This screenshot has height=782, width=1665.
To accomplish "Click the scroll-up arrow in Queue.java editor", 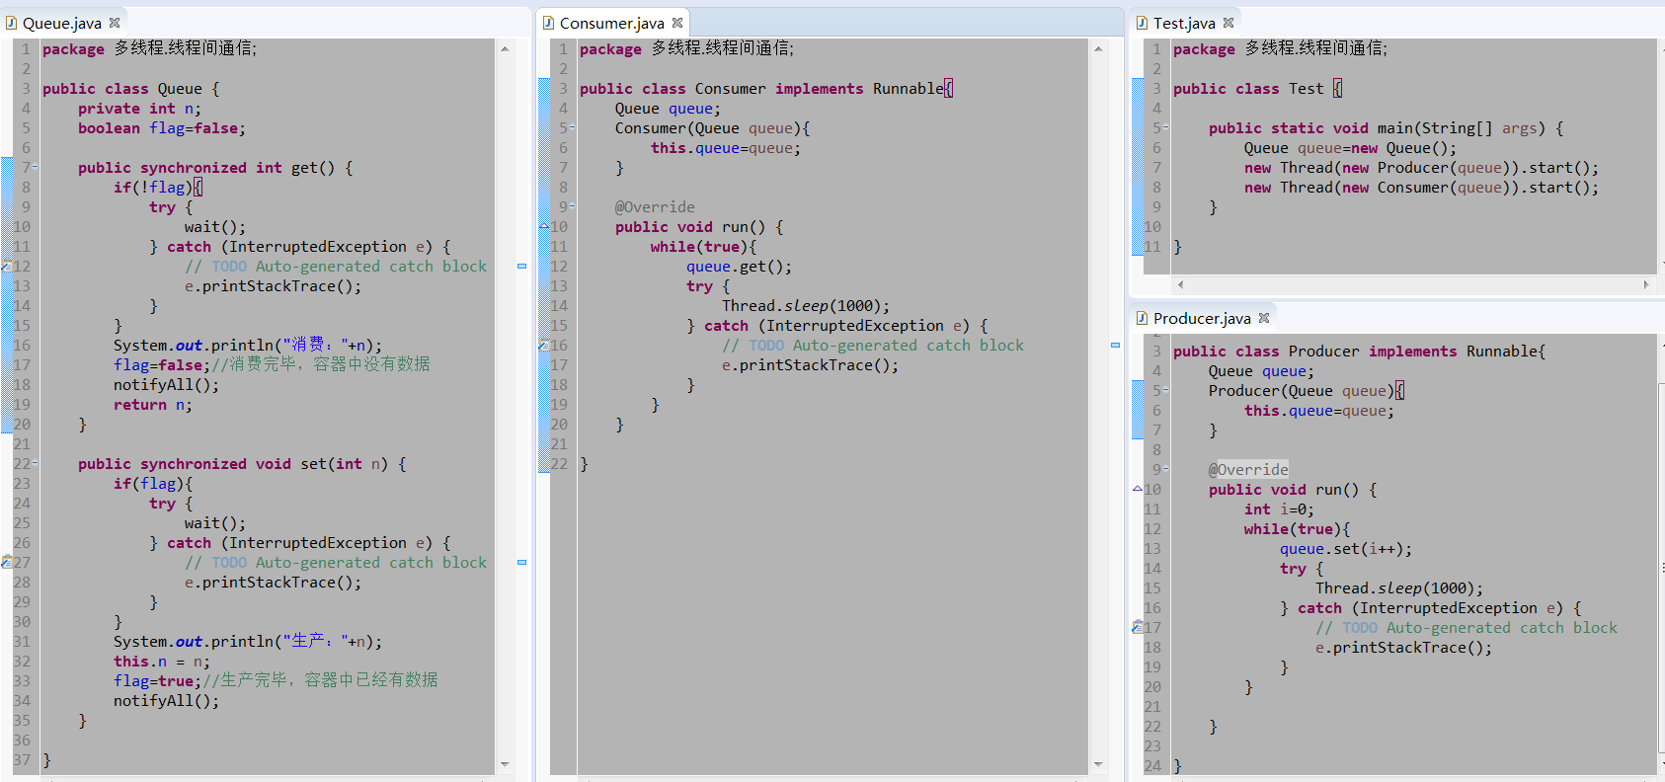I will (505, 48).
